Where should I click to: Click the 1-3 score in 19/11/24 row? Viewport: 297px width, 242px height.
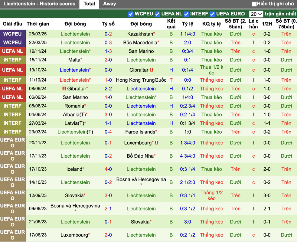108,51
